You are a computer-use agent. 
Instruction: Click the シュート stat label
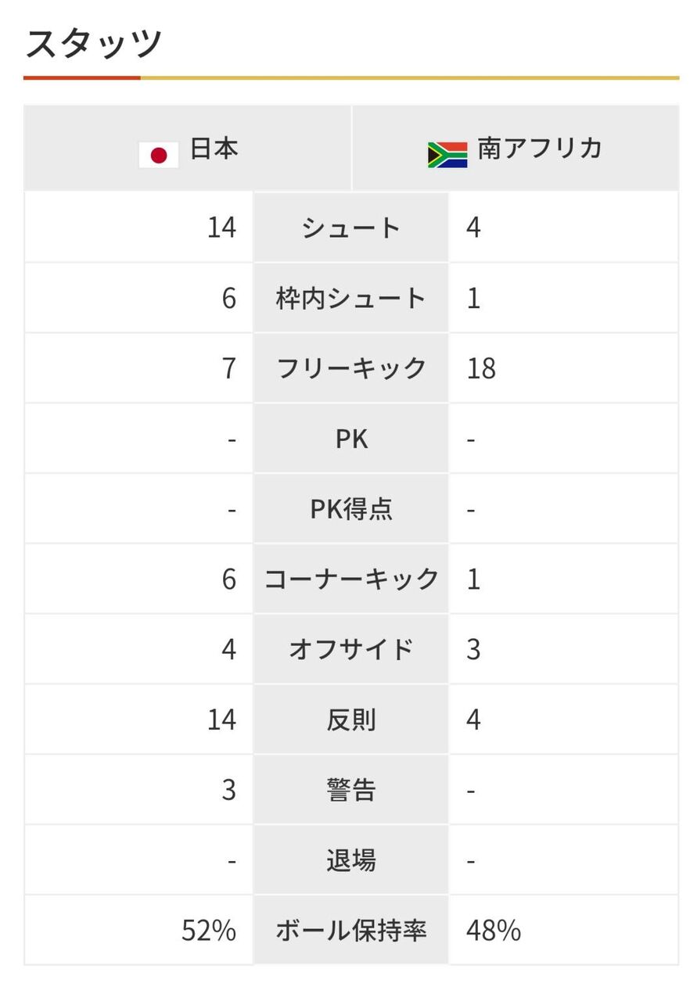[351, 228]
